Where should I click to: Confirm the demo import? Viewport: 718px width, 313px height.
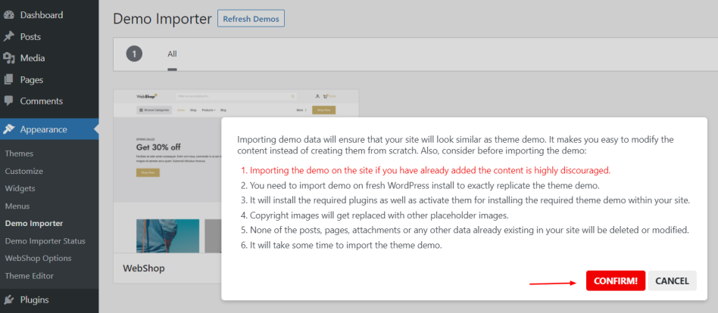616,281
